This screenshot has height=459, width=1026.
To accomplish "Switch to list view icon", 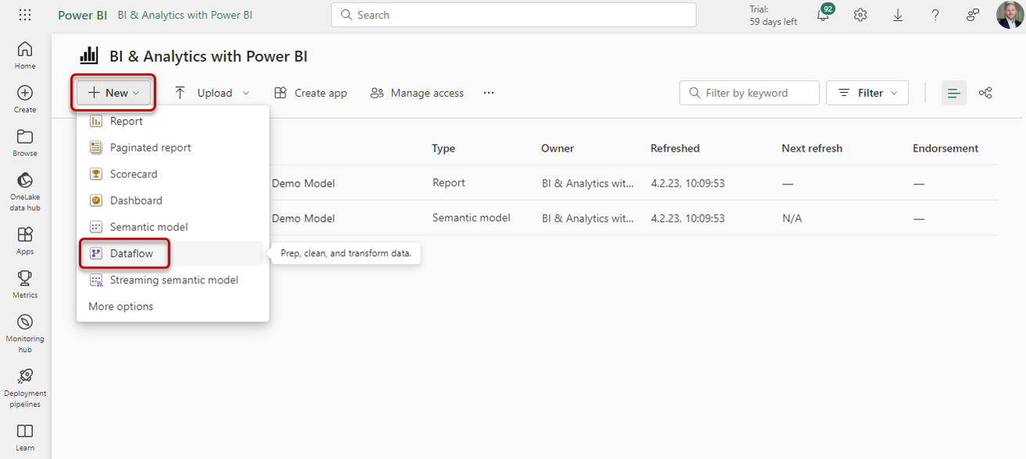I will coord(953,93).
